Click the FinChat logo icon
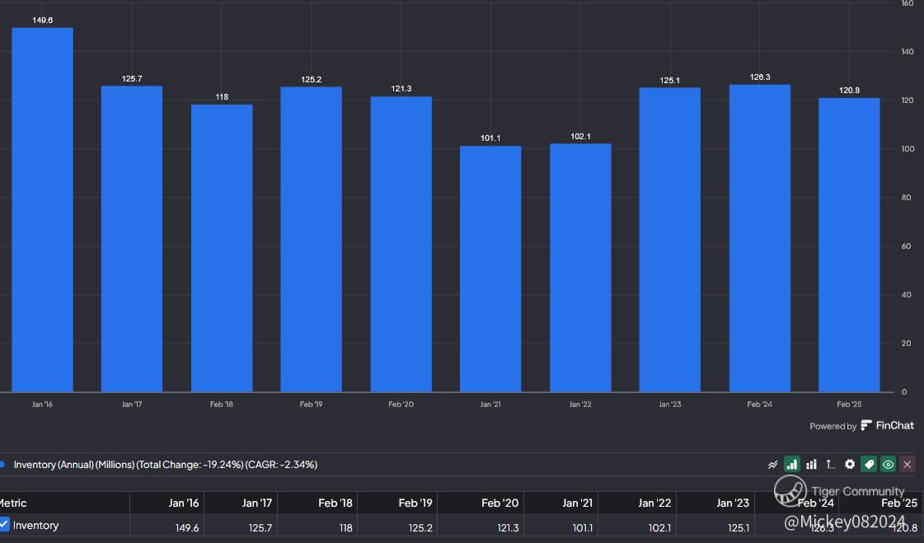Viewport: 924px width, 543px height. (866, 426)
